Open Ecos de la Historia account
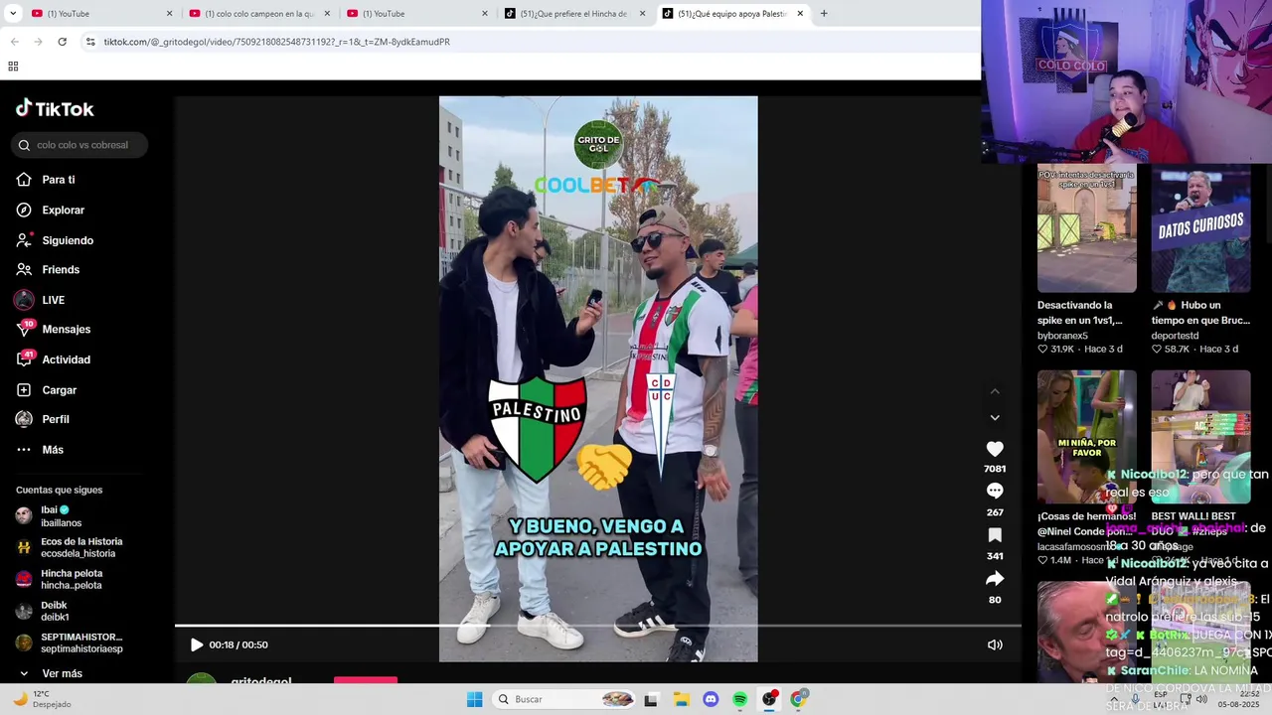1272x715 pixels. (69, 547)
